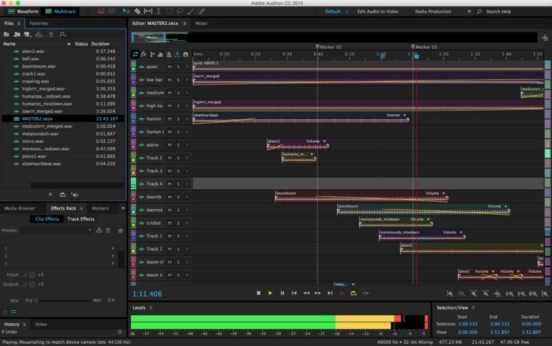The width and height of the screenshot is (552, 346).
Task: Mute the quiet track
Action: coord(170,67)
